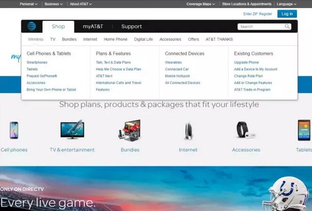Click the search magnifier icon
This screenshot has width=312, height=211.
click(x=287, y=26)
